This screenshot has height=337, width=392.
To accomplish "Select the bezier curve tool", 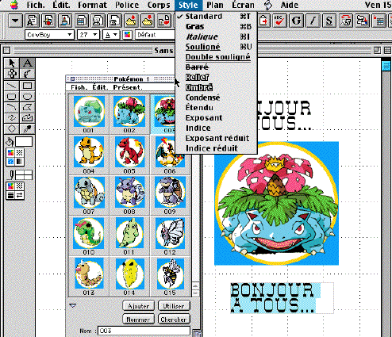I will (x=27, y=118).
